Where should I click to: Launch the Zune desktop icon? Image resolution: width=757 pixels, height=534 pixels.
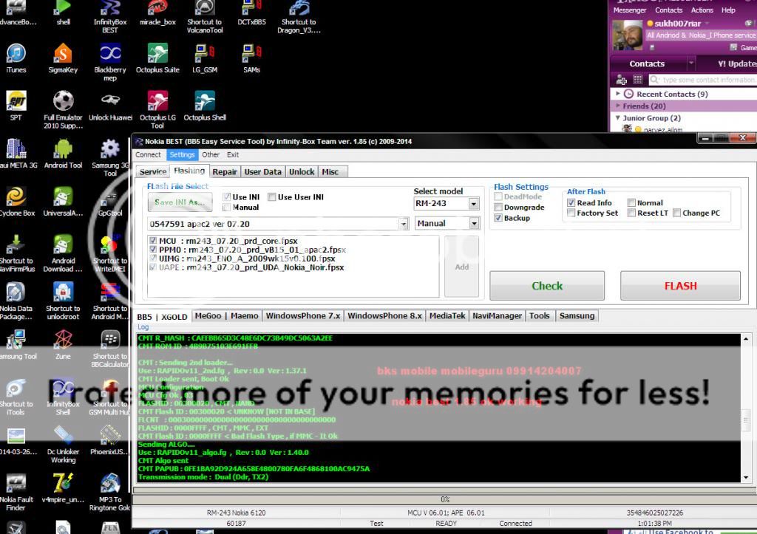(63, 344)
